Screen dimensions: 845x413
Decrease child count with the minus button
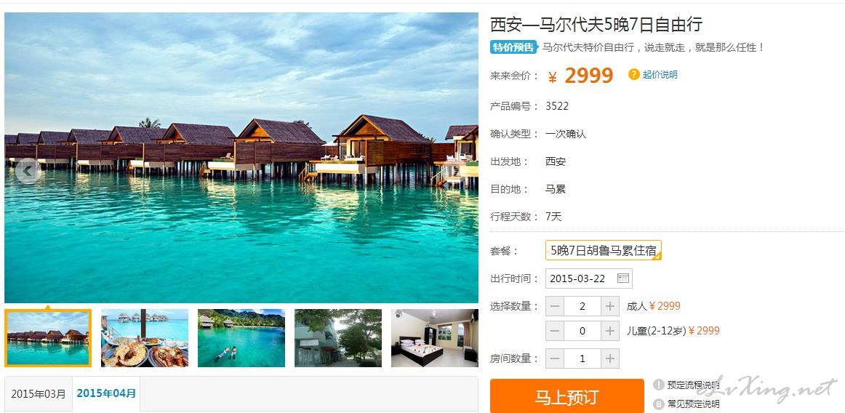(x=555, y=331)
